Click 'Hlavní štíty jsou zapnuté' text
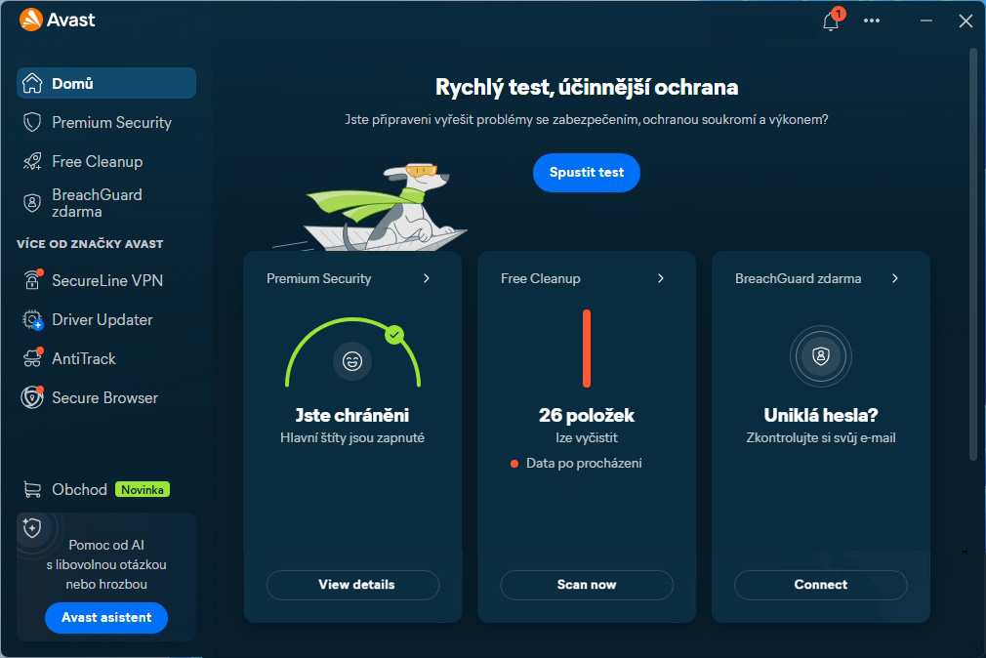Image resolution: width=986 pixels, height=658 pixels. click(352, 437)
